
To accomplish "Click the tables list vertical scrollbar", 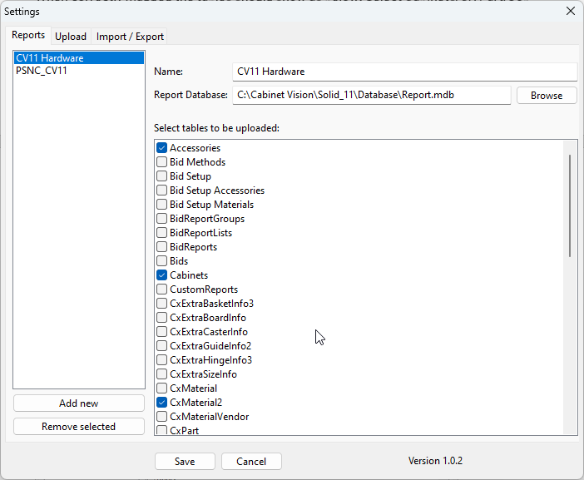I will tap(570, 205).
